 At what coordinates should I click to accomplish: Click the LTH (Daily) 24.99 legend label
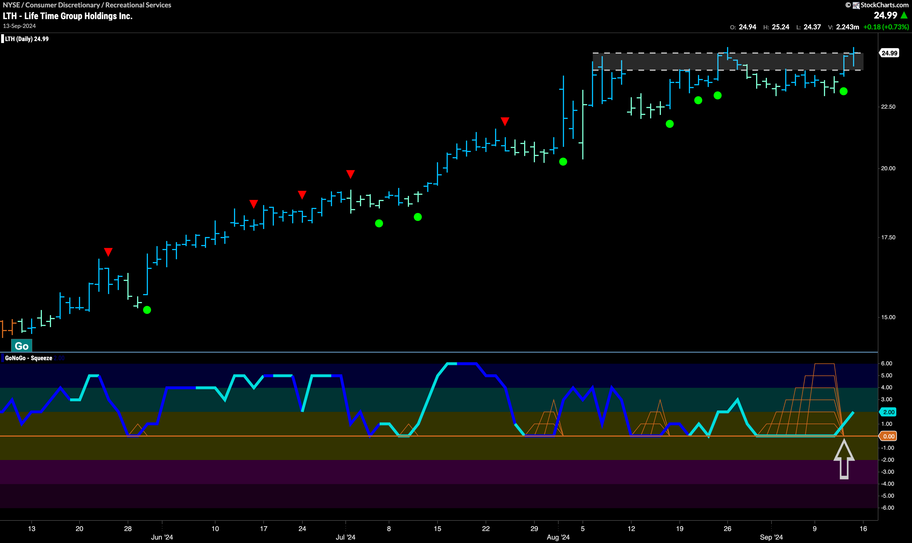[26, 39]
